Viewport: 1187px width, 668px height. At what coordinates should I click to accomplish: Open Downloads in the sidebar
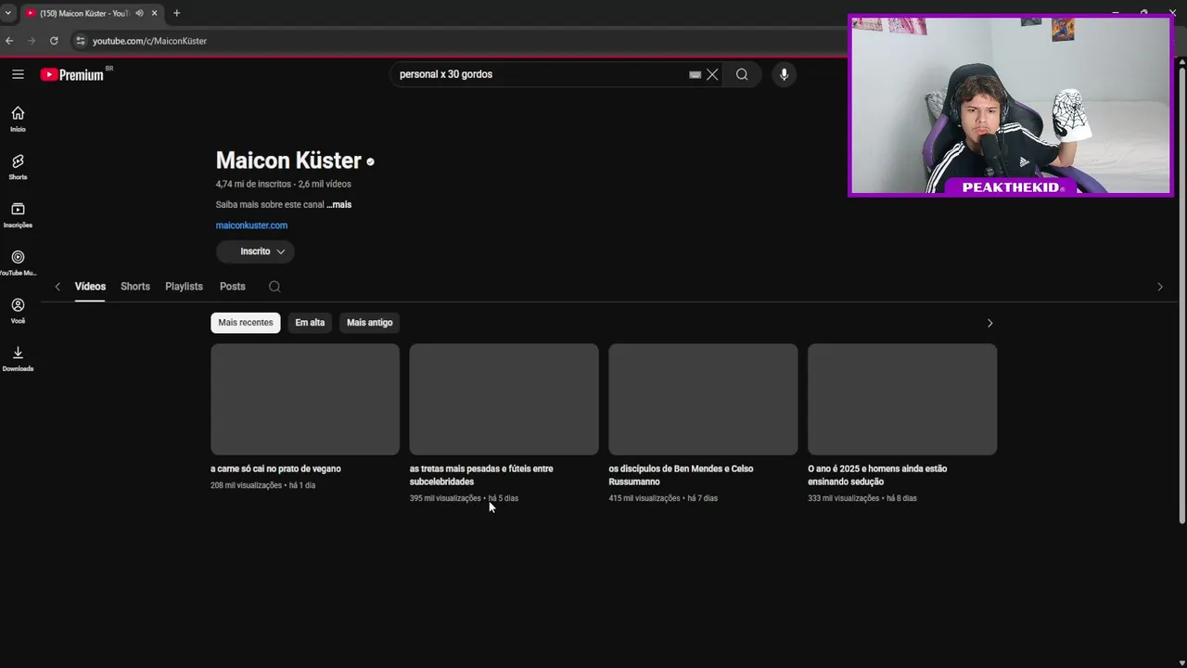point(18,358)
